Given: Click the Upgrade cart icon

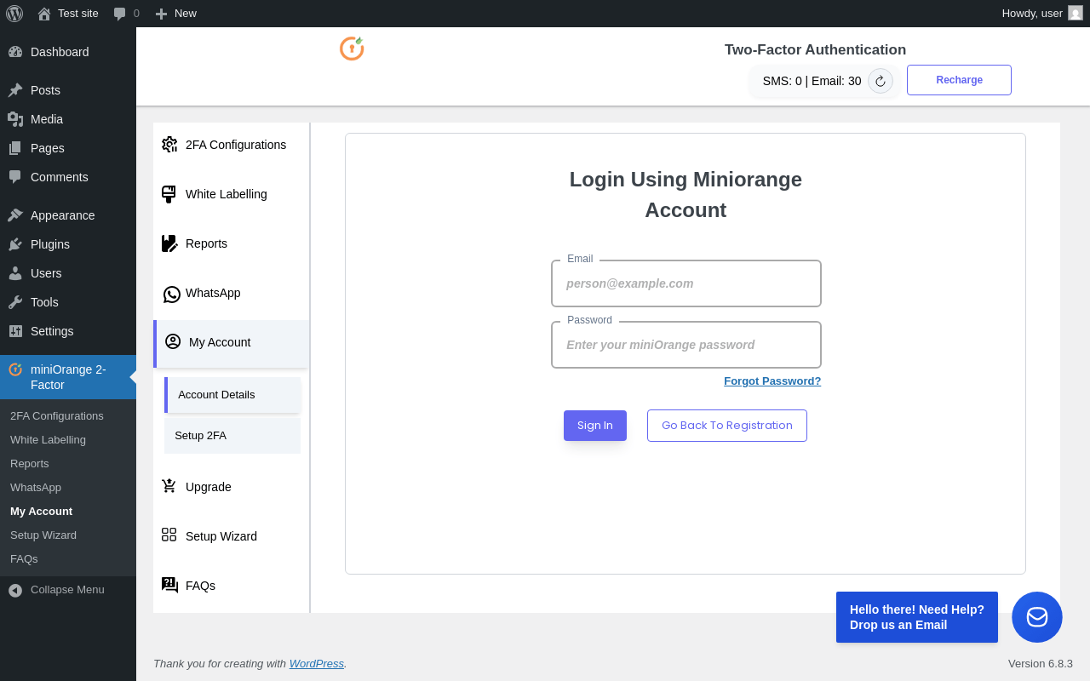Looking at the screenshot, I should tap(169, 486).
